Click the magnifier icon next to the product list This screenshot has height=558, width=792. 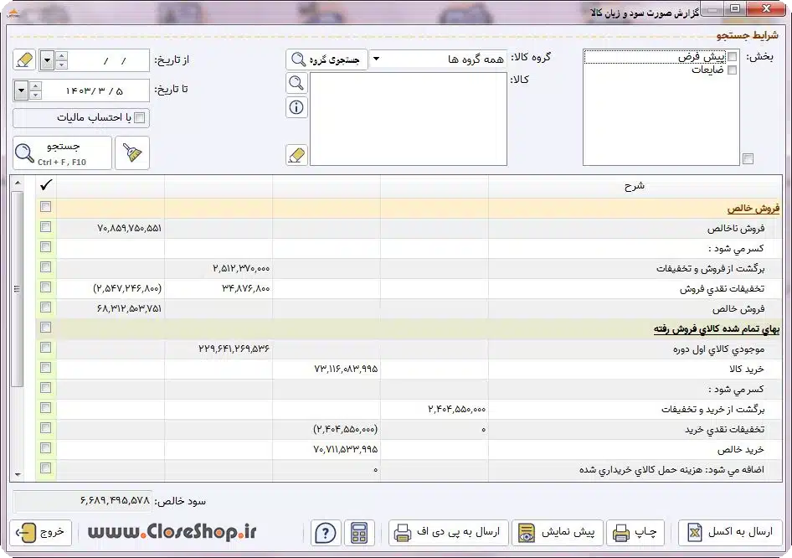296,83
